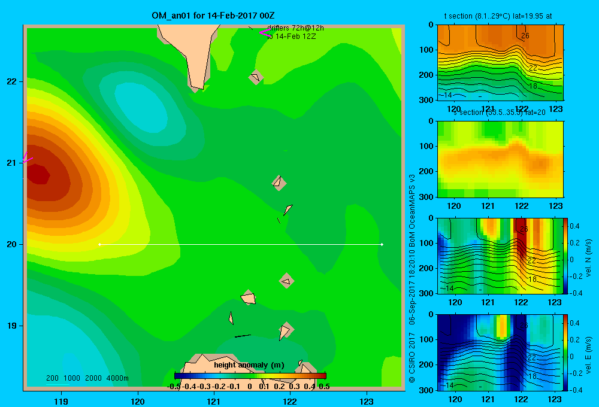Click the '0.5' colorbar tick label
The height and width of the screenshot is (407, 599).
pyautogui.click(x=324, y=387)
